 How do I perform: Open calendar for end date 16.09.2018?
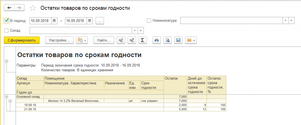click(90, 21)
